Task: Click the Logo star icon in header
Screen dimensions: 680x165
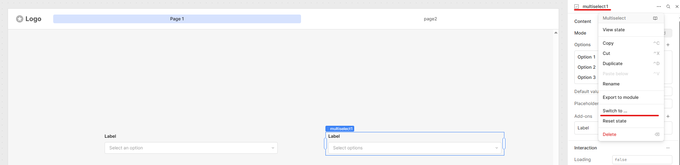Action: (20, 19)
